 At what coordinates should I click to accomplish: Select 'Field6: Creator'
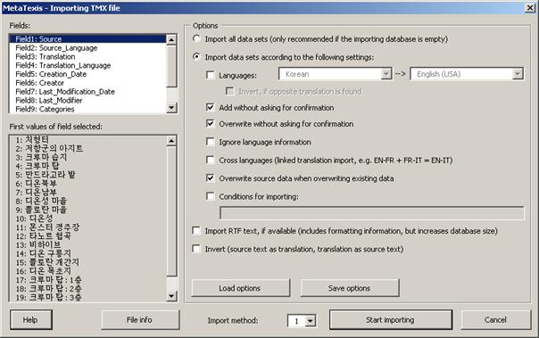click(x=87, y=83)
